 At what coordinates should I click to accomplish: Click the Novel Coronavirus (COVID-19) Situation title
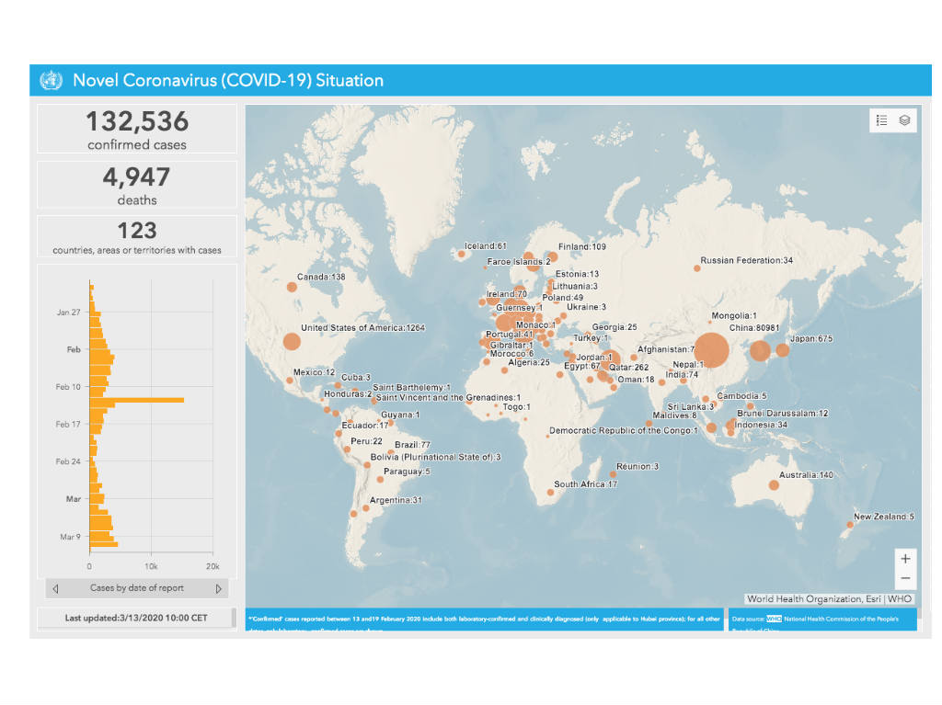point(228,81)
